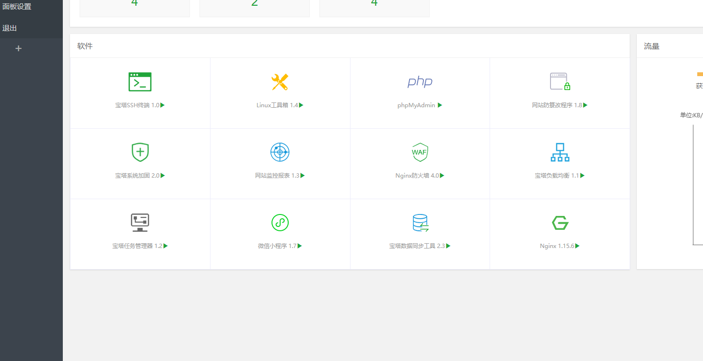Open the 宝塔任务管理器 1.2 label

138,246
